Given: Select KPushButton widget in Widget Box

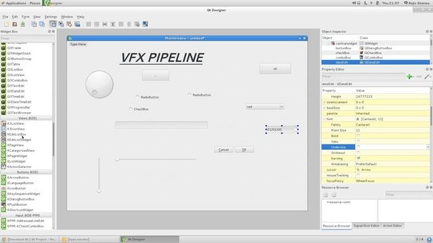Looking at the screenshot, I should point(17,205).
